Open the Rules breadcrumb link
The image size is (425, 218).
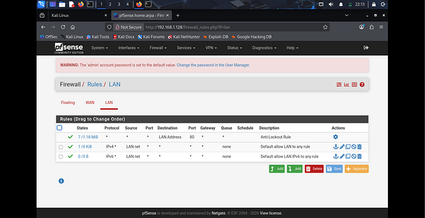pos(95,84)
